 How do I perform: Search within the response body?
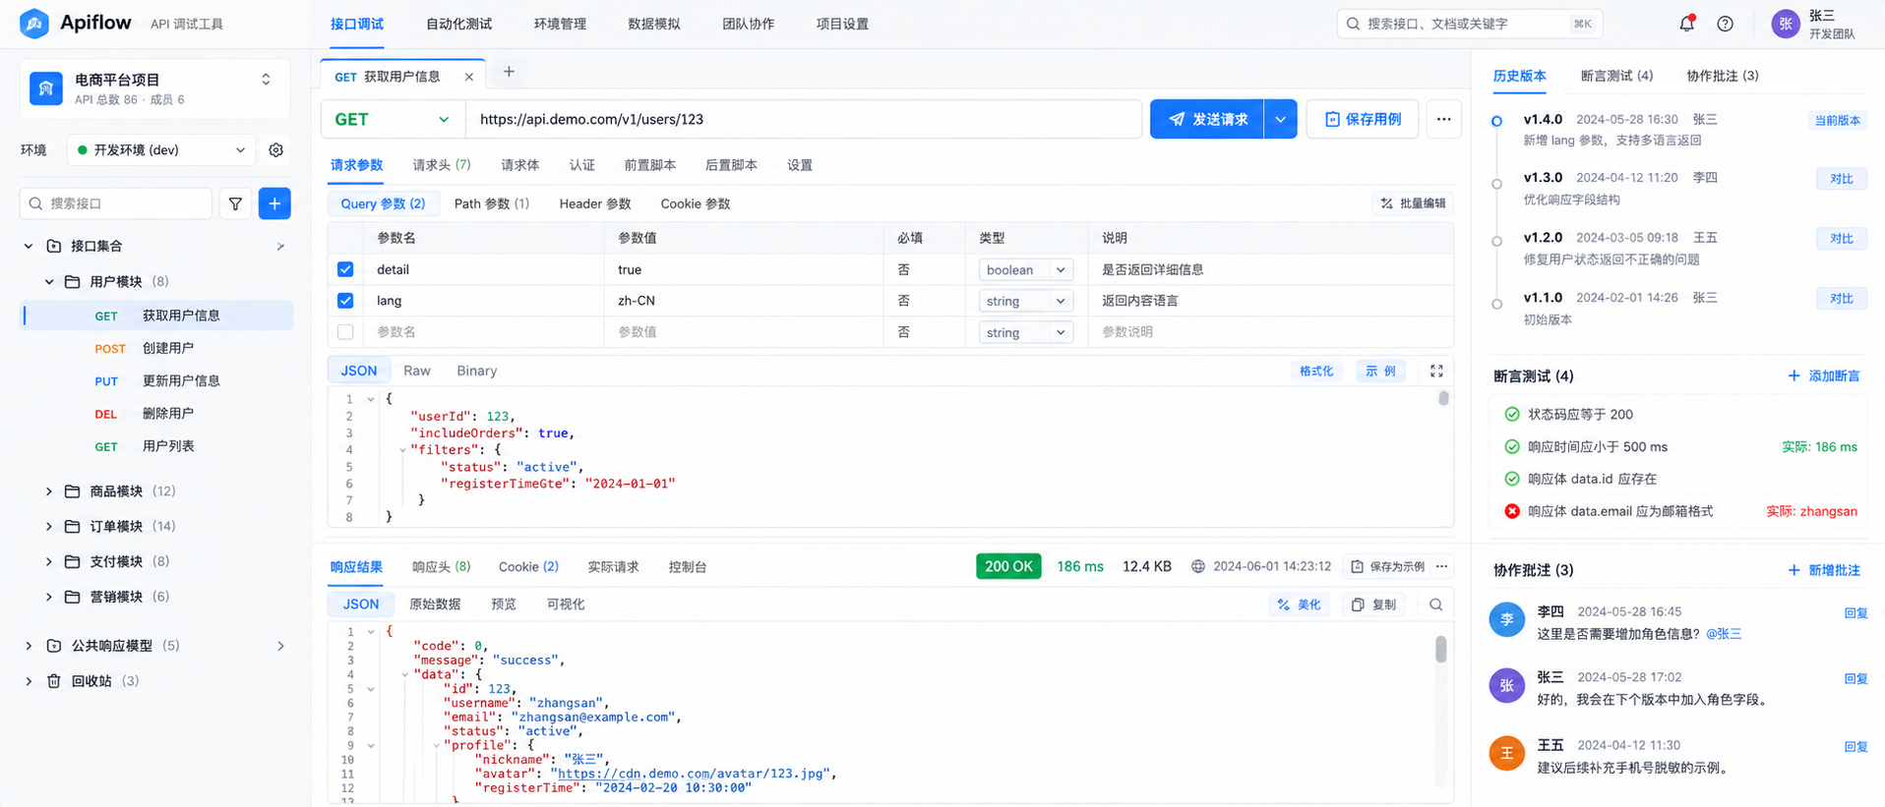pos(1435,605)
